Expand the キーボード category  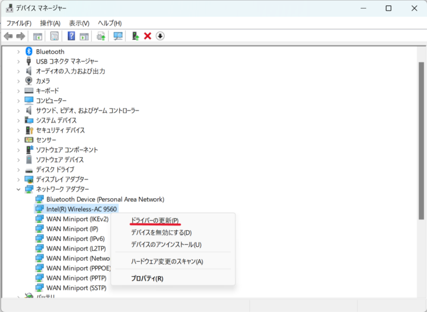(x=19, y=91)
